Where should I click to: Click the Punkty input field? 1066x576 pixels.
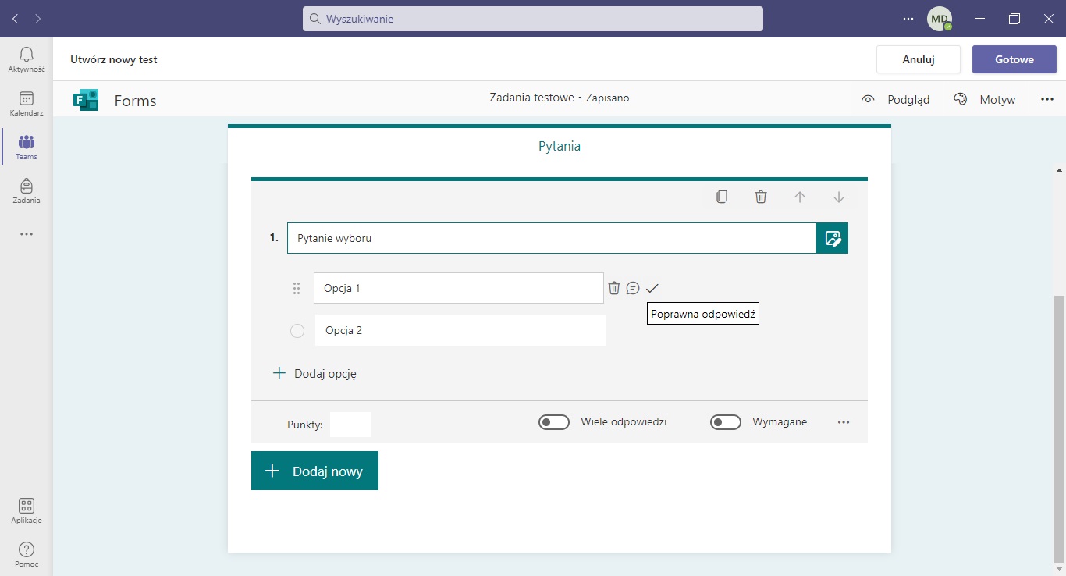click(x=350, y=424)
